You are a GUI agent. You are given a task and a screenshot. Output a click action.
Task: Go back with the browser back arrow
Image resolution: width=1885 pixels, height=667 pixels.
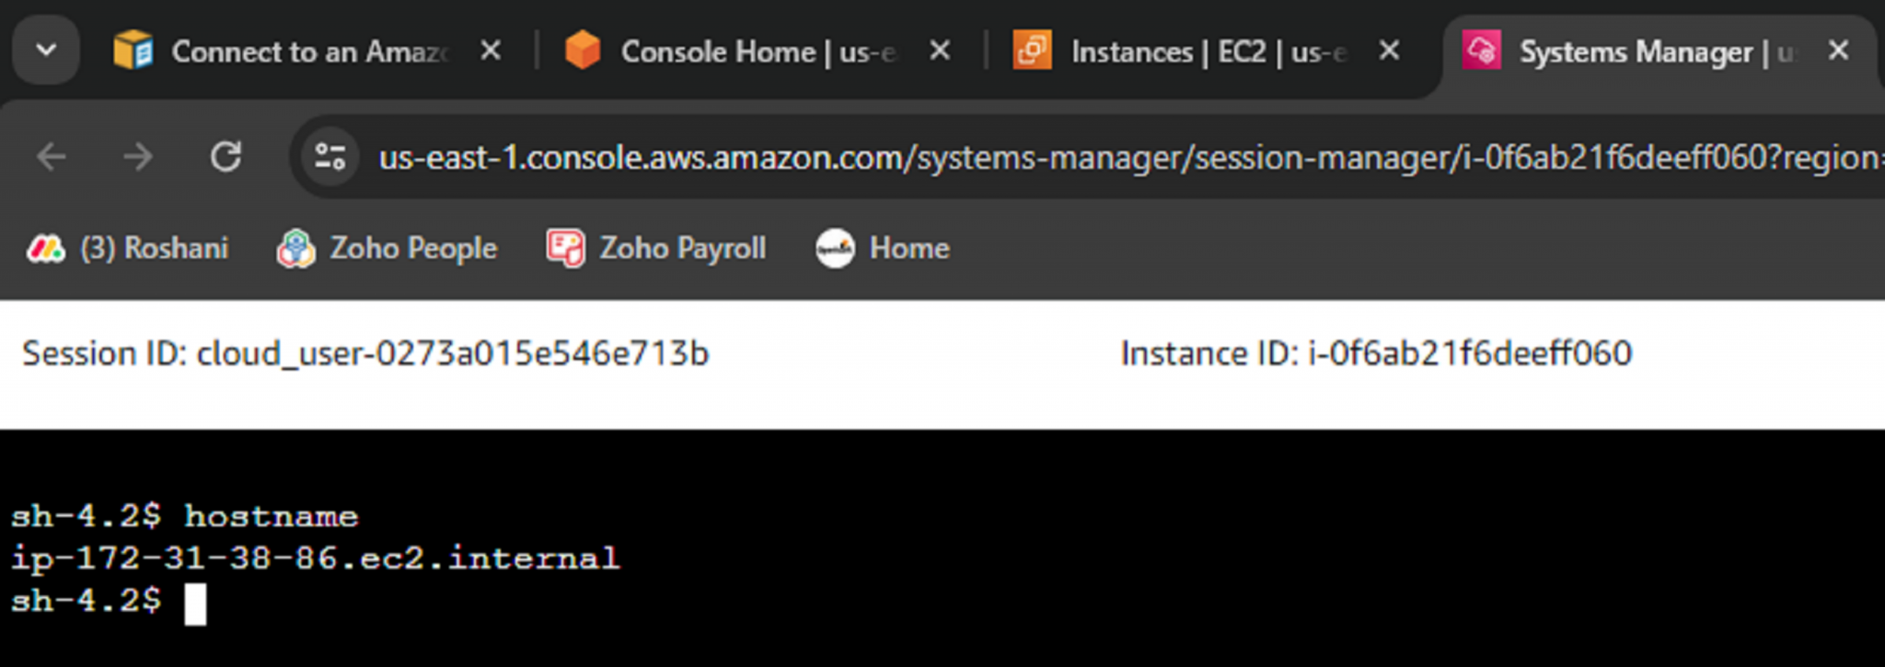(52, 157)
